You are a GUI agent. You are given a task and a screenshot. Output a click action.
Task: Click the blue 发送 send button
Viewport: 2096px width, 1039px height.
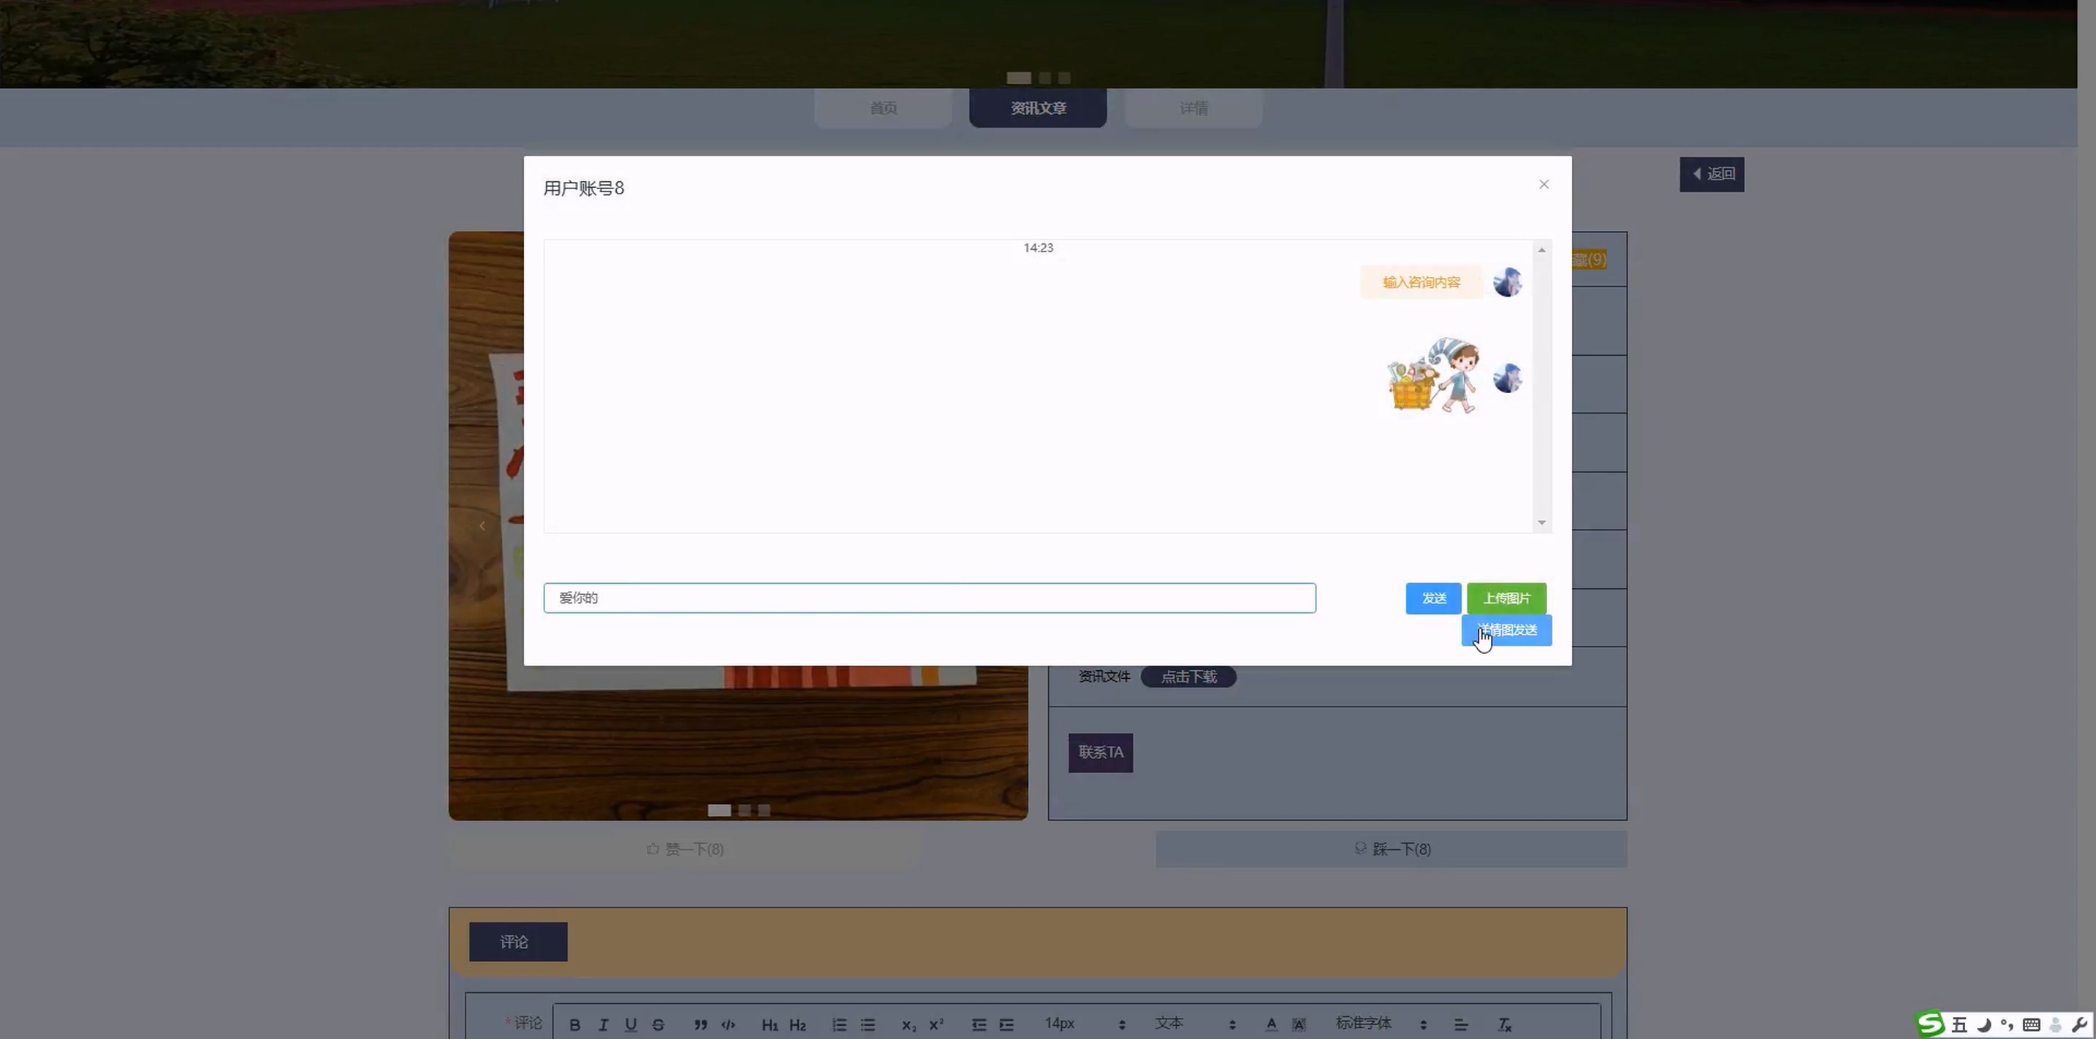point(1433,598)
